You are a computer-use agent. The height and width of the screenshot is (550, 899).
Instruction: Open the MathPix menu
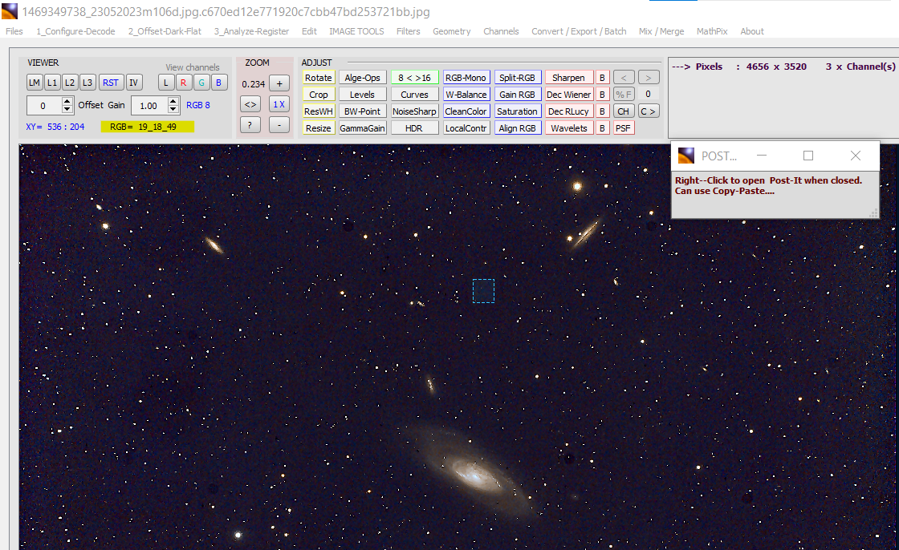click(x=712, y=31)
